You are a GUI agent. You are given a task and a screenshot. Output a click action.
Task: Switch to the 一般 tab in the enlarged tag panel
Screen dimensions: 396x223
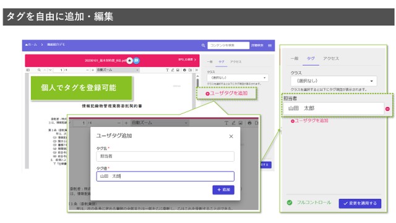(x=295, y=58)
